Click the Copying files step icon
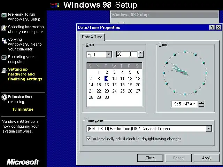Screen dimensions: 223x167 tap(4, 41)
